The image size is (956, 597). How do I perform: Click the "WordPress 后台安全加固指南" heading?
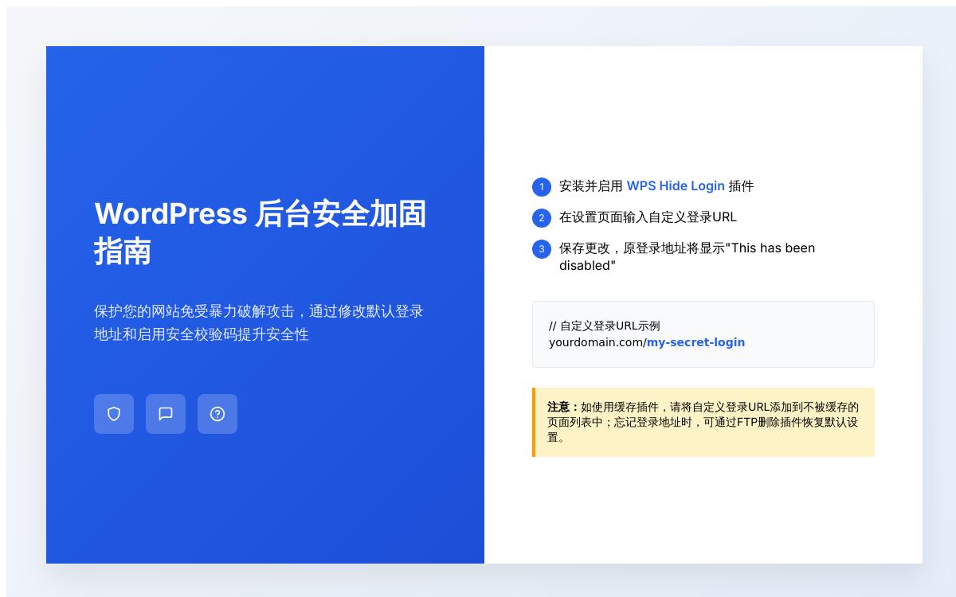[263, 233]
